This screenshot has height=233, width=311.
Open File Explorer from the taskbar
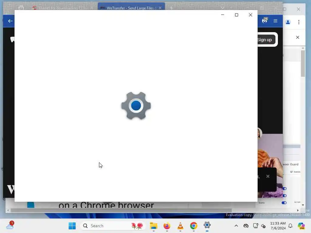click(153, 226)
